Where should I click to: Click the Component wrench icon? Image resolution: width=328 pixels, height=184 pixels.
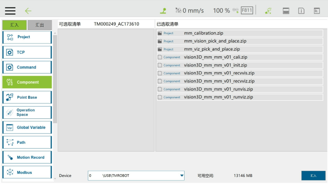pos(10,82)
